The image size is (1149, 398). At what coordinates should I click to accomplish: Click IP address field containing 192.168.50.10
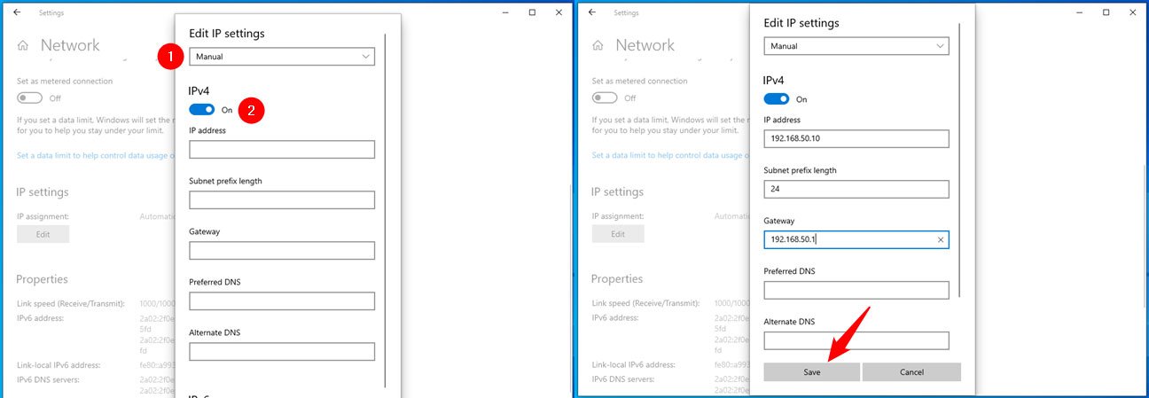(856, 138)
